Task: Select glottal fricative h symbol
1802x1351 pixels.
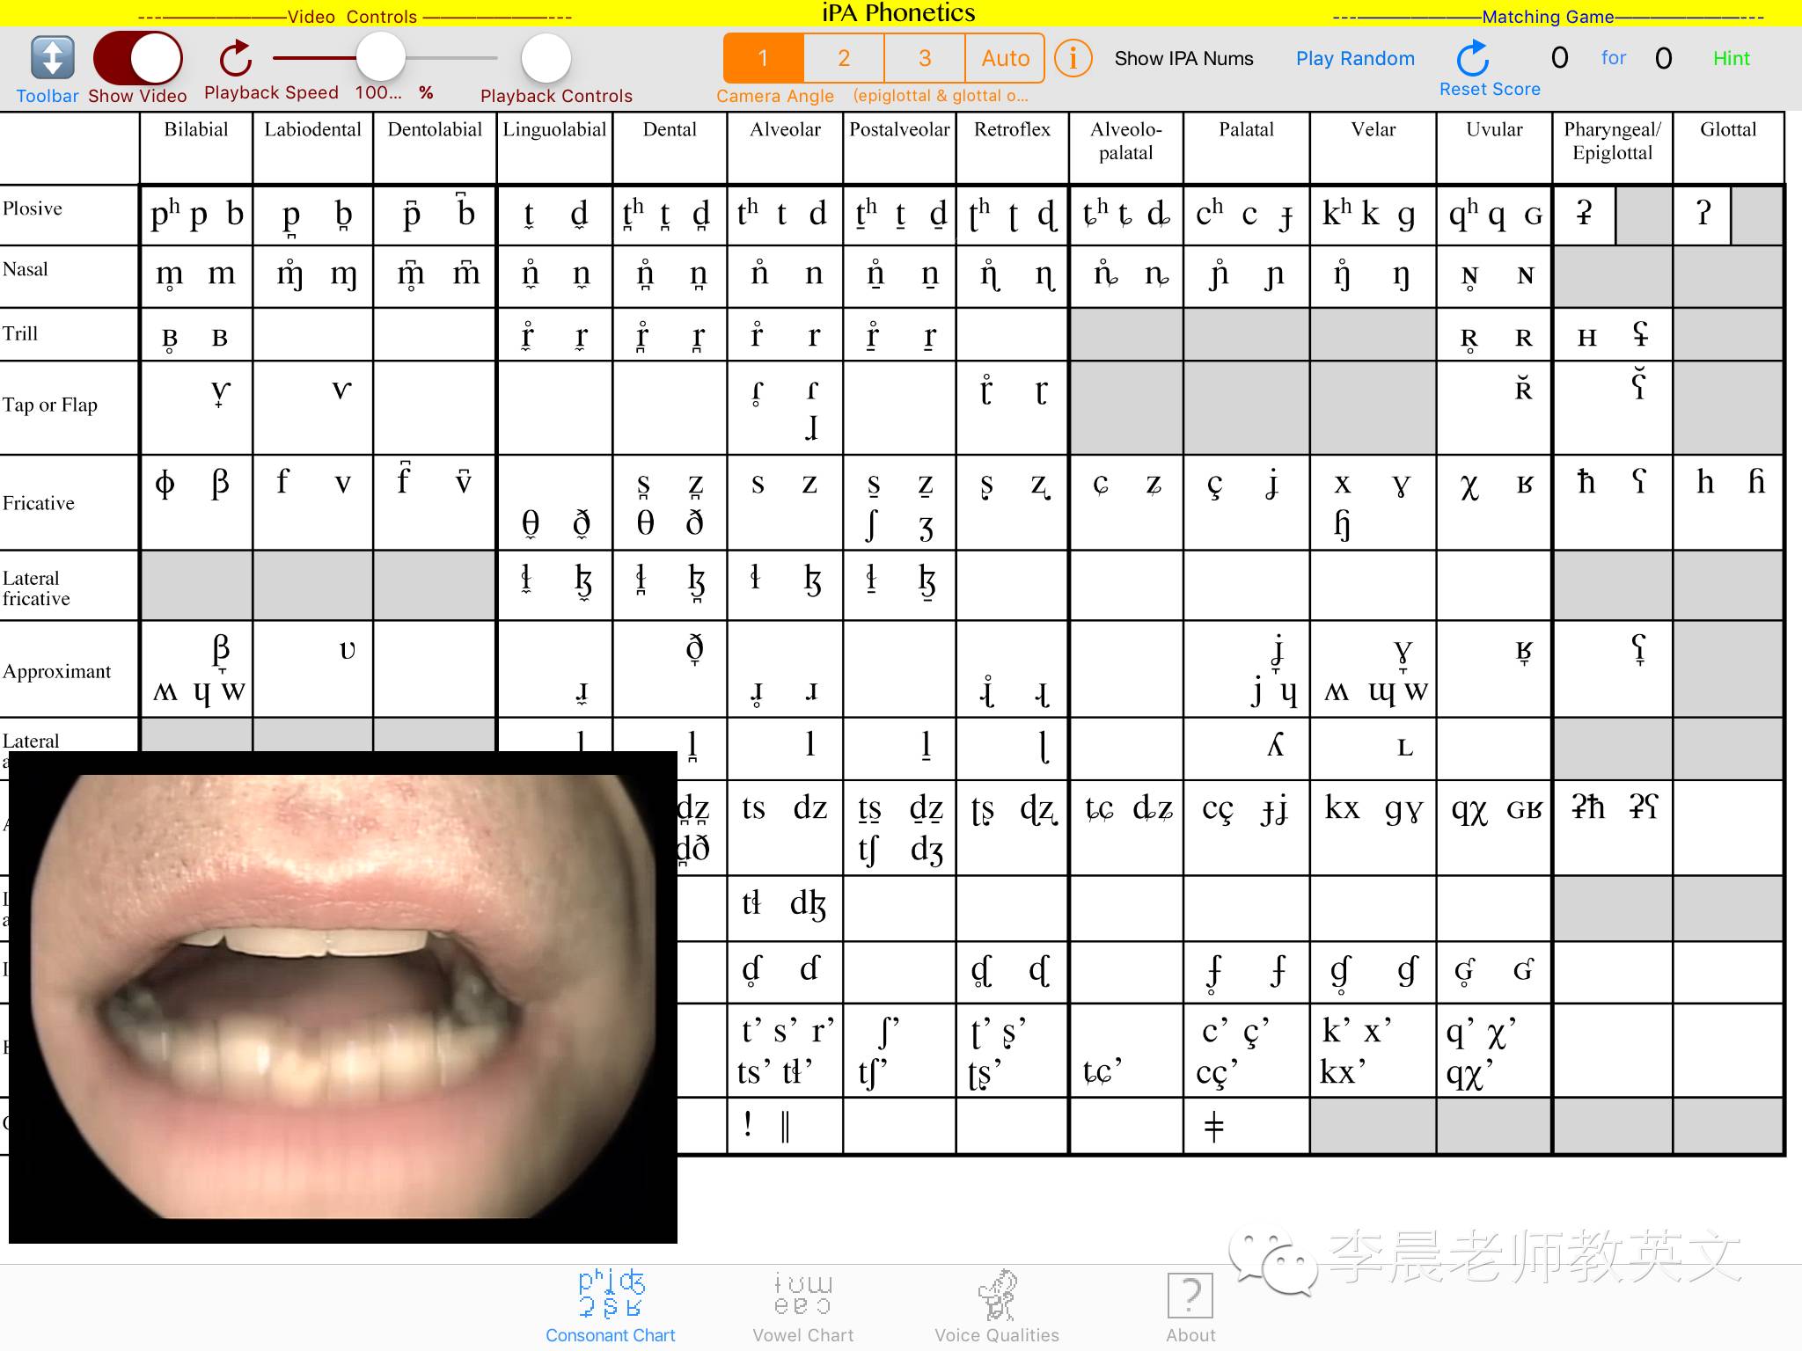Action: pos(1705,481)
